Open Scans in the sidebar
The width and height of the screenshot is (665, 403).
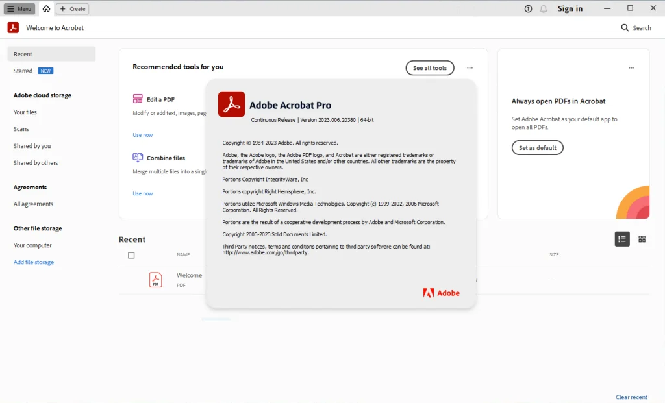tap(21, 129)
